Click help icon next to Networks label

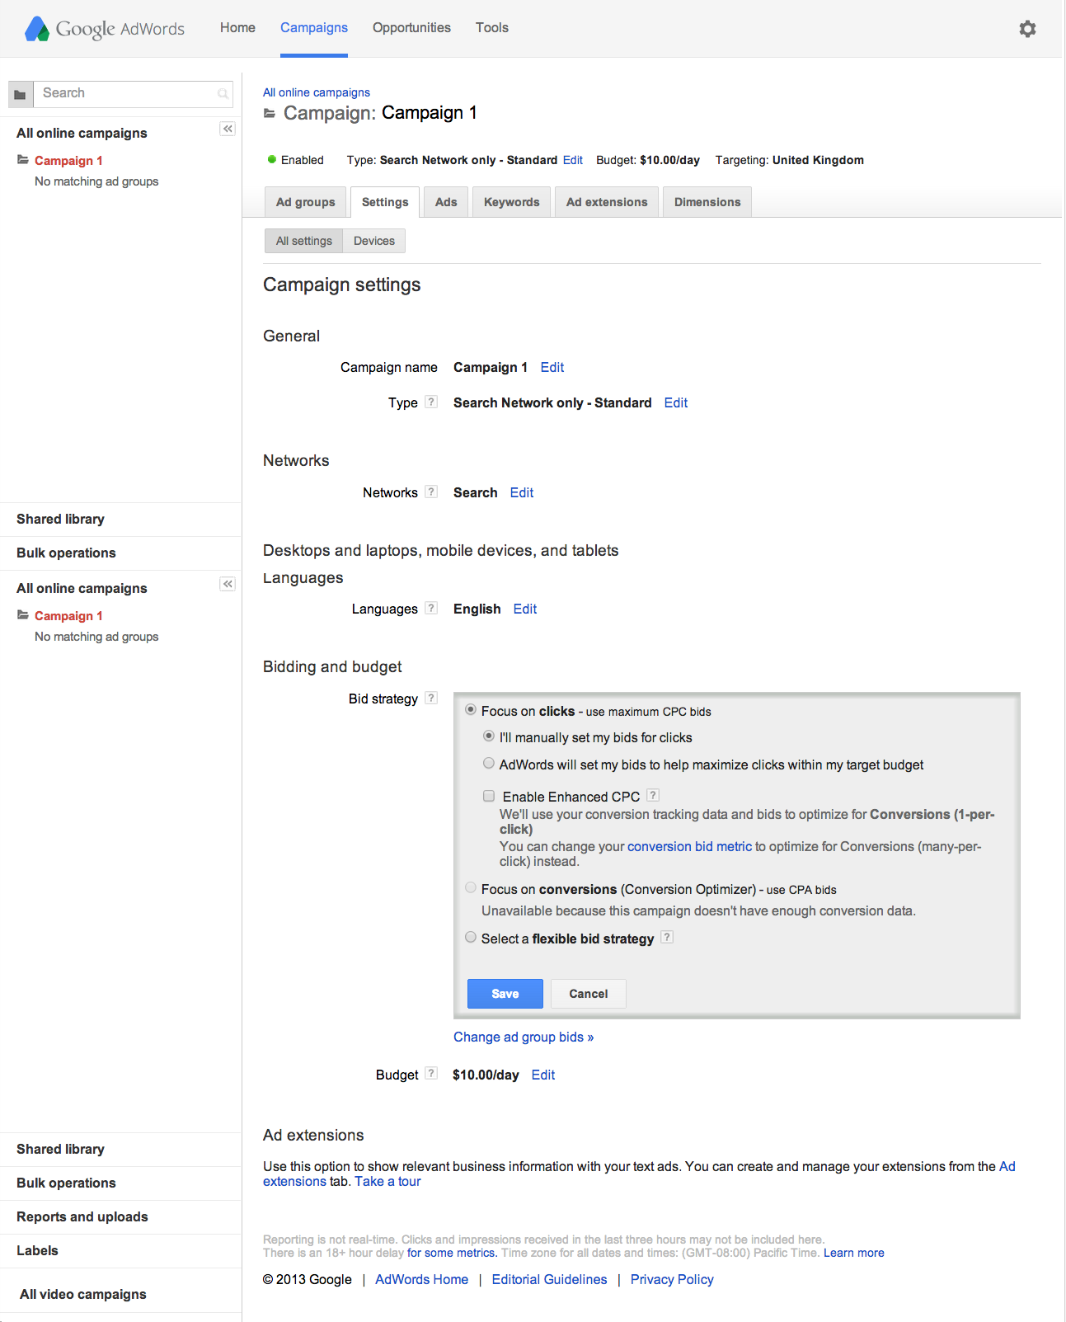point(431,492)
